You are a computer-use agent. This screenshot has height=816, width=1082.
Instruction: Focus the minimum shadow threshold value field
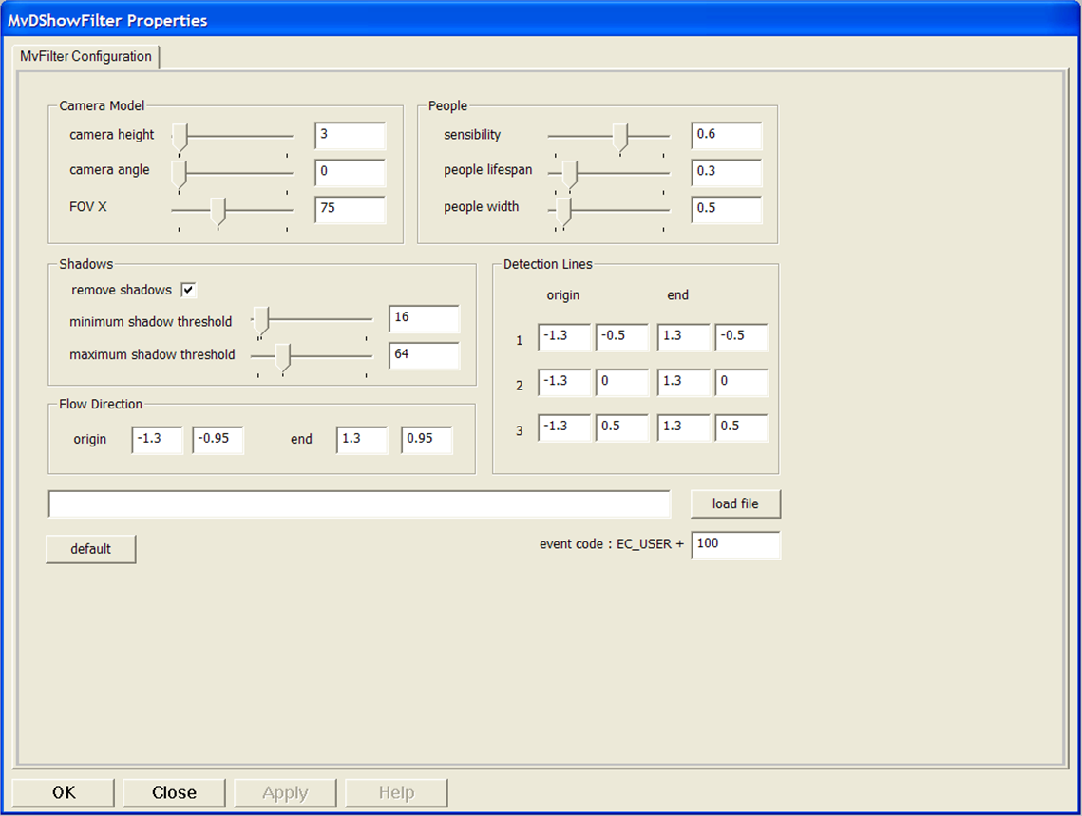[424, 318]
